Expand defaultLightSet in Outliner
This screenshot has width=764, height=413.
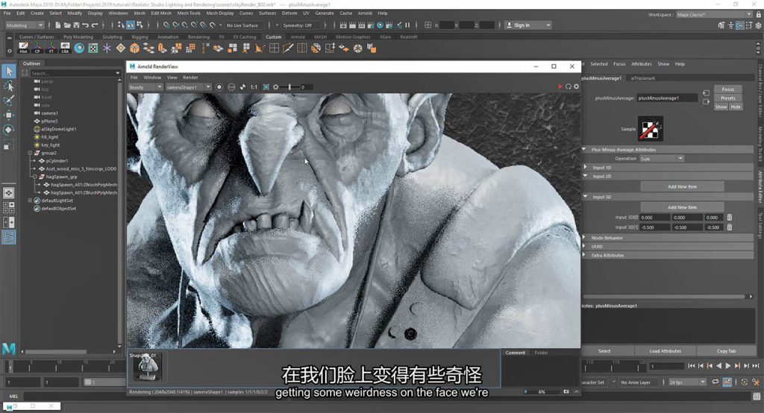click(30, 201)
